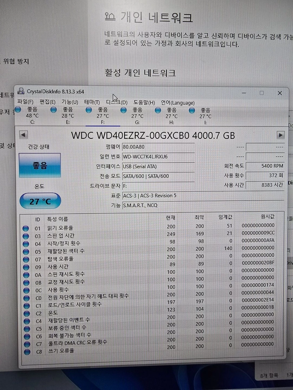Click the 표준 field ACS-3 Revision 5
Viewport: 293px width, 390px height.
click(203, 195)
